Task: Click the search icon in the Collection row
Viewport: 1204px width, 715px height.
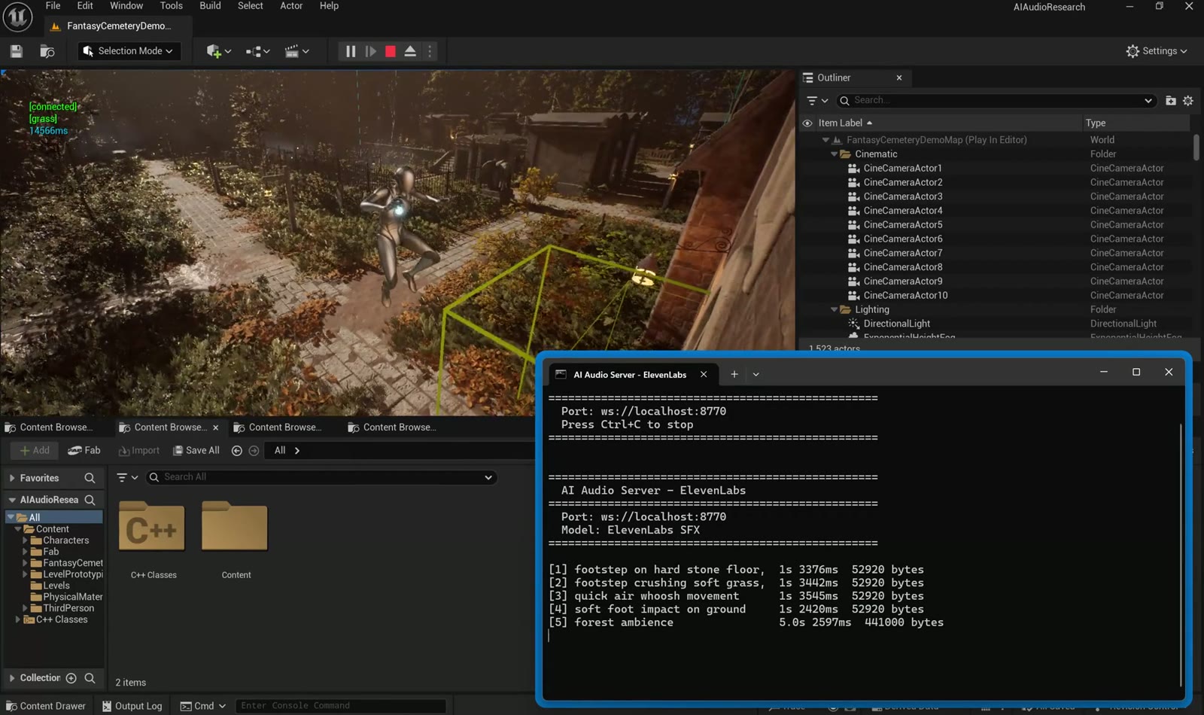Action: pos(90,678)
